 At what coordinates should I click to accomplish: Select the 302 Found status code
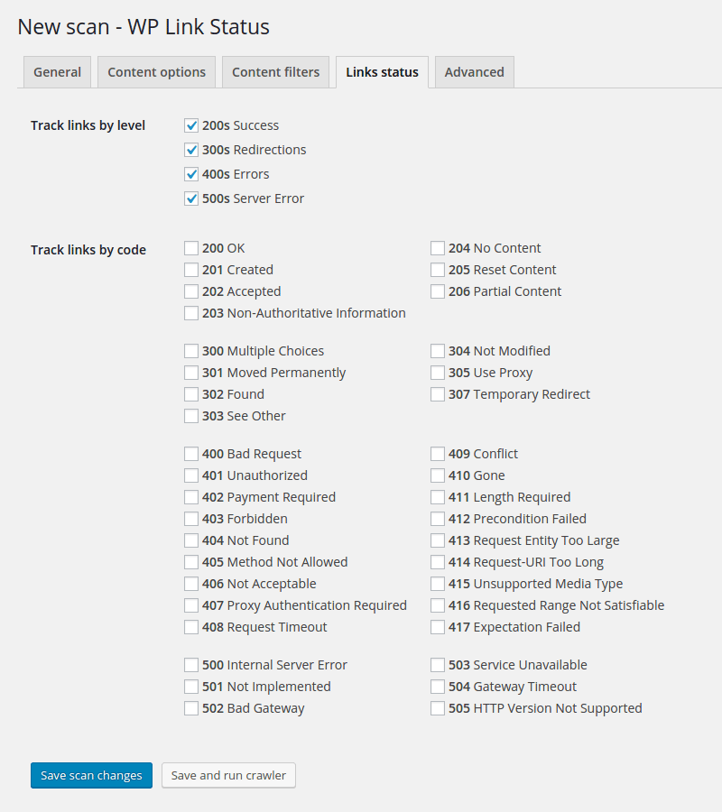point(190,394)
